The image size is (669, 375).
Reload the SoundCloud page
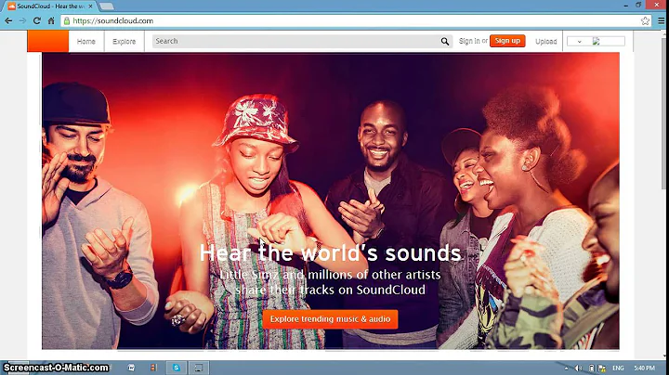coord(37,20)
